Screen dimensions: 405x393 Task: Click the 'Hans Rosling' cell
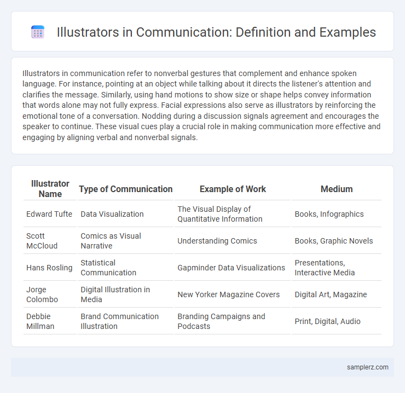[x=50, y=268]
